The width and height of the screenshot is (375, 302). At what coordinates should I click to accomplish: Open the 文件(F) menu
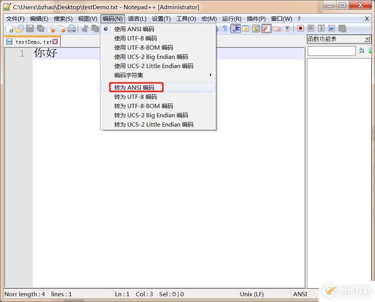[15, 19]
